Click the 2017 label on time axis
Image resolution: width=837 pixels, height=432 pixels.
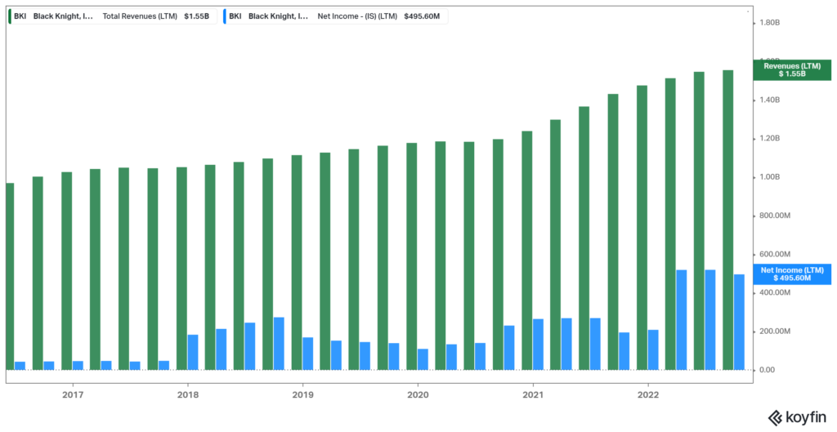(73, 394)
